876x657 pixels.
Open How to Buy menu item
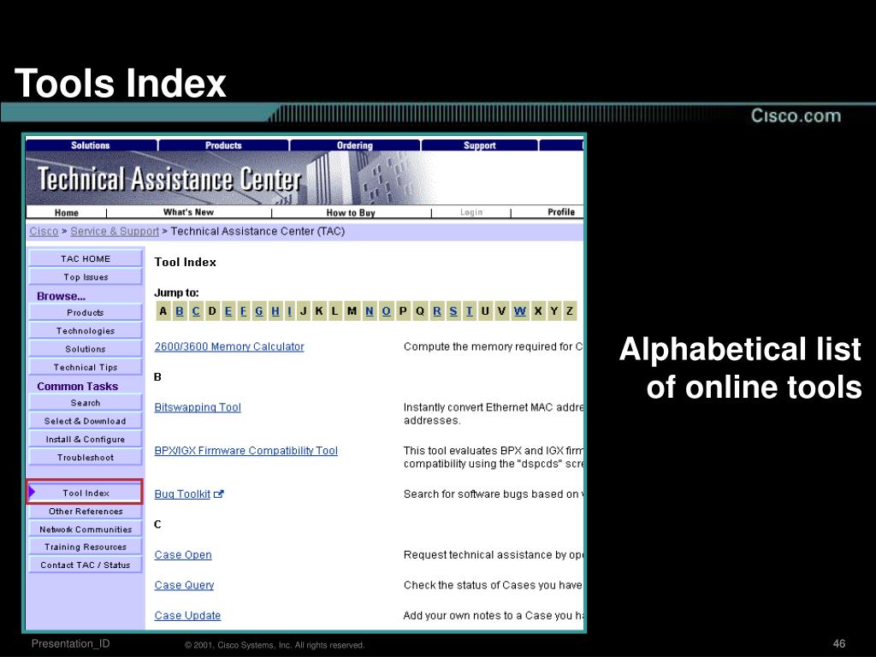click(351, 212)
